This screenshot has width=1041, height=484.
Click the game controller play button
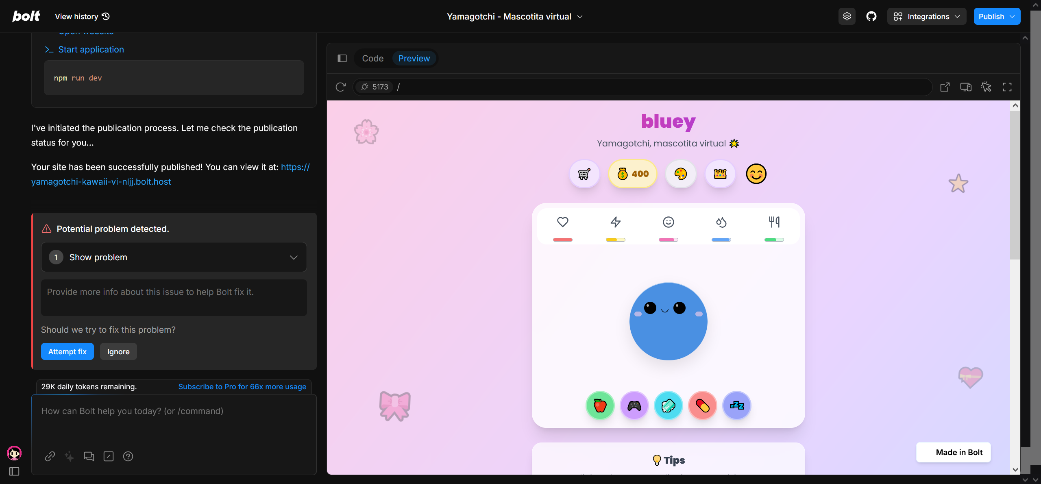(634, 406)
